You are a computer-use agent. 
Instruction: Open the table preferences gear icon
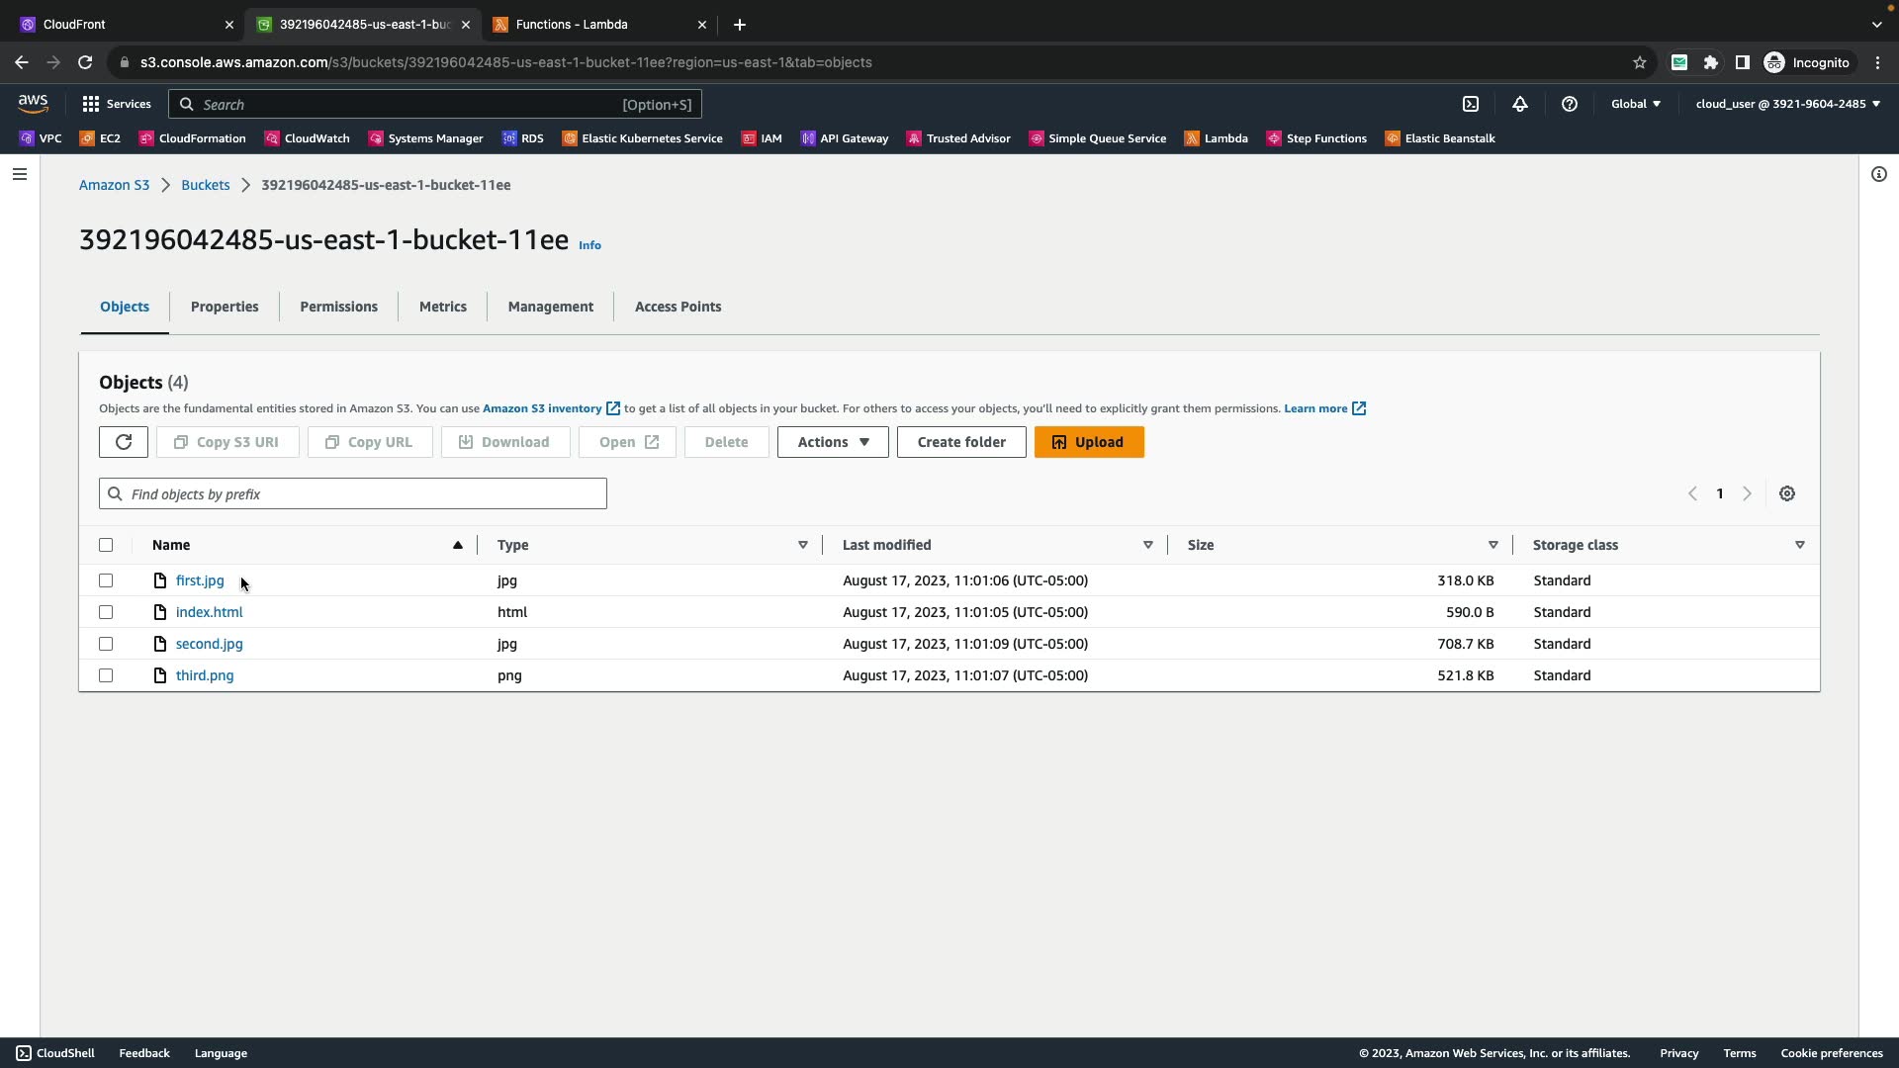[x=1787, y=493]
